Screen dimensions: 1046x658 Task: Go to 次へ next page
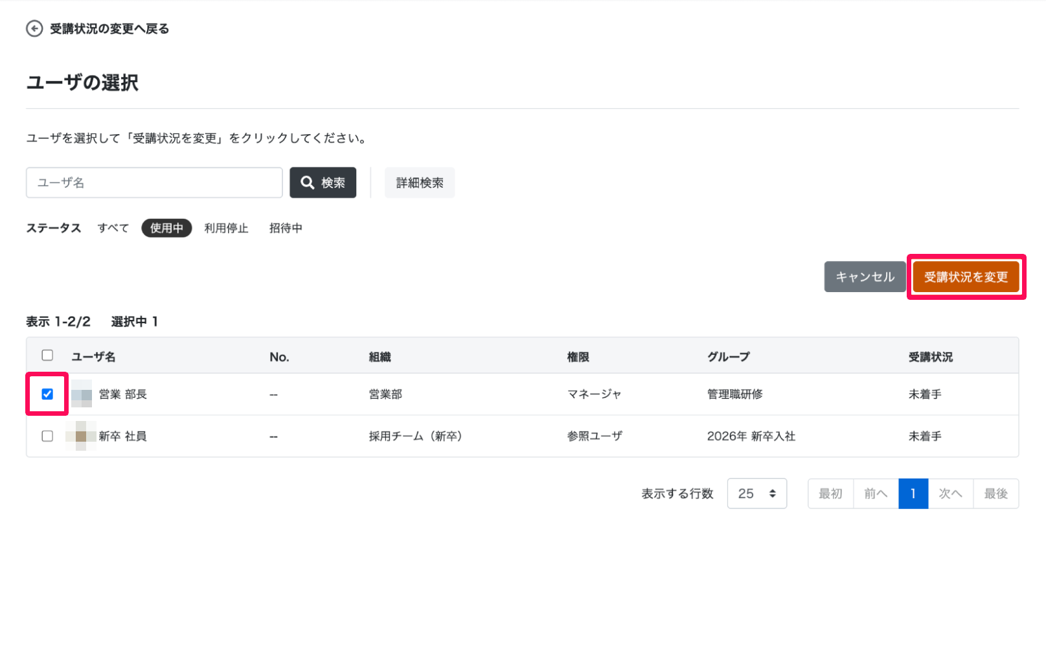950,493
